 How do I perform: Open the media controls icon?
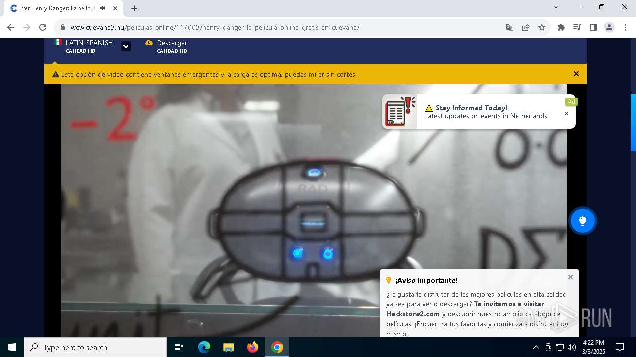(577, 27)
